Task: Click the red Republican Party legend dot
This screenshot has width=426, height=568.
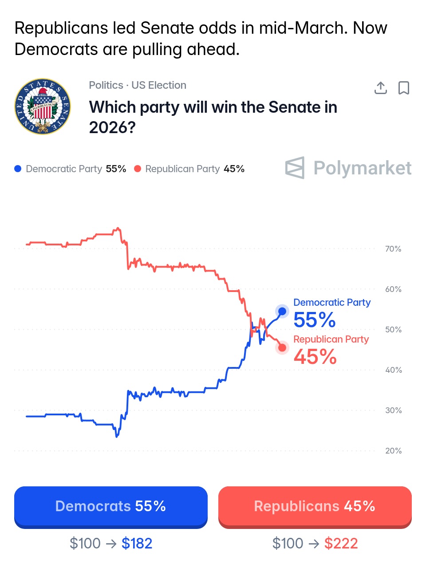Action: click(138, 169)
